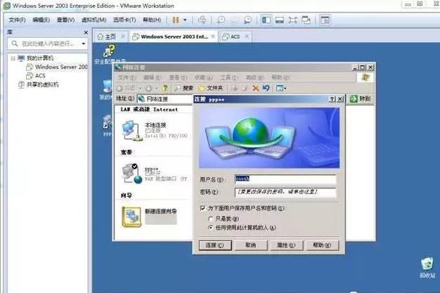Open the VMware 查看(V) menu
The image size is (440, 293).
pyautogui.click(x=65, y=20)
